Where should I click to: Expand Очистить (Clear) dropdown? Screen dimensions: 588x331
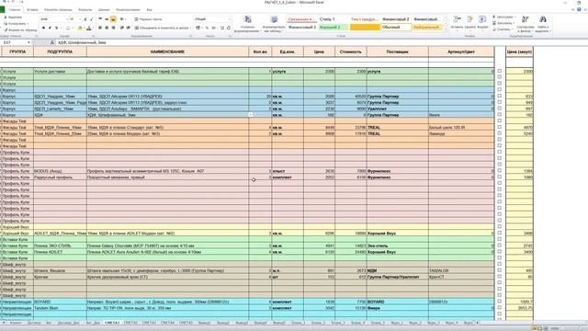pyautogui.click(x=512, y=29)
